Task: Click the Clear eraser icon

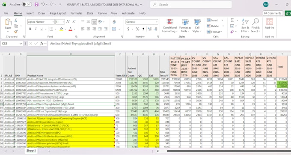Action: [232, 32]
